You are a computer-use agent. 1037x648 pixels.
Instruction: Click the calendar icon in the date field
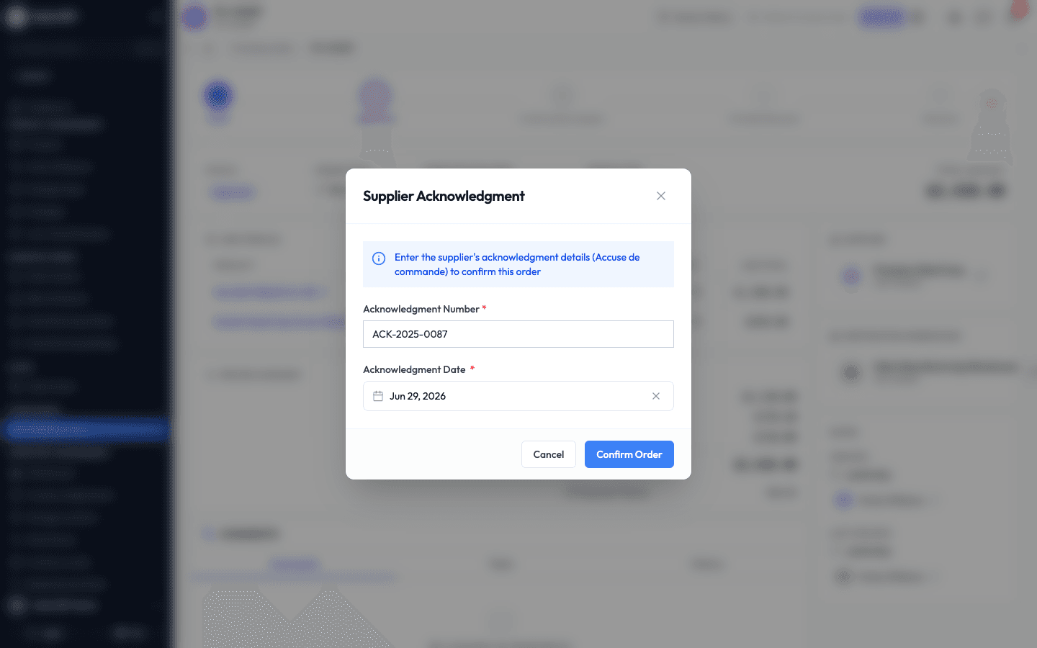pyautogui.click(x=378, y=396)
